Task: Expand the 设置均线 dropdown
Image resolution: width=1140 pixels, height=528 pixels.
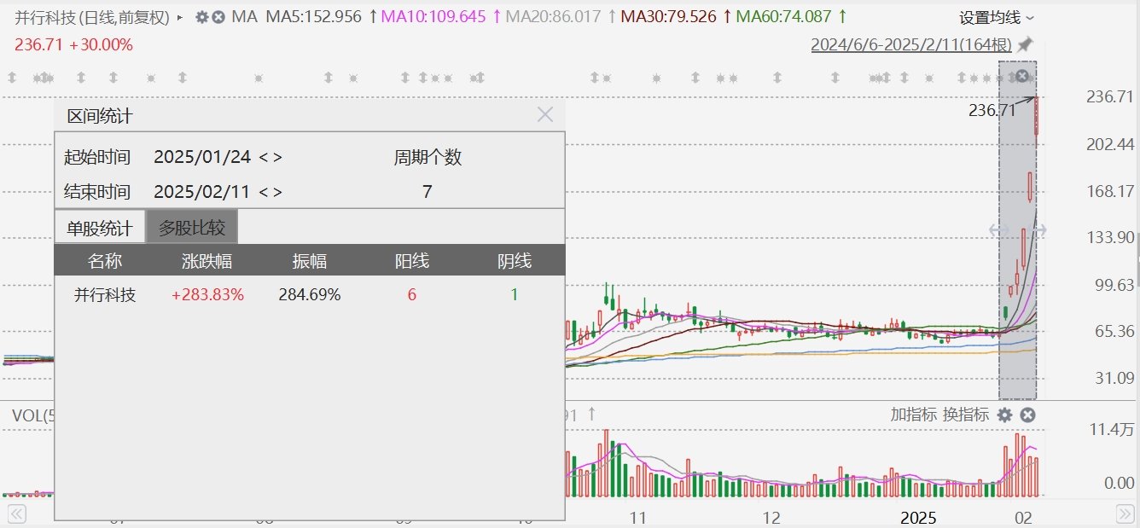Action: [x=996, y=17]
